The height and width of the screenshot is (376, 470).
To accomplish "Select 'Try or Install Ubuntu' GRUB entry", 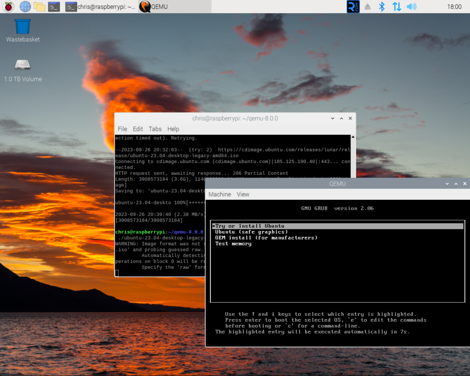I will (x=338, y=226).
